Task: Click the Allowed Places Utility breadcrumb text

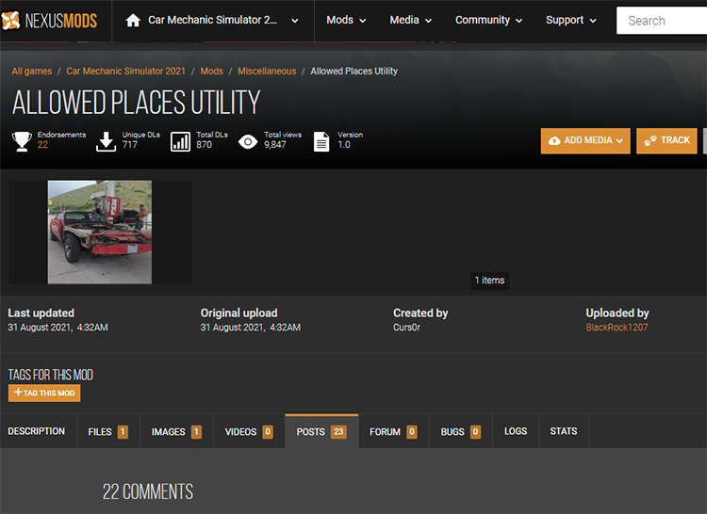Action: pos(353,72)
